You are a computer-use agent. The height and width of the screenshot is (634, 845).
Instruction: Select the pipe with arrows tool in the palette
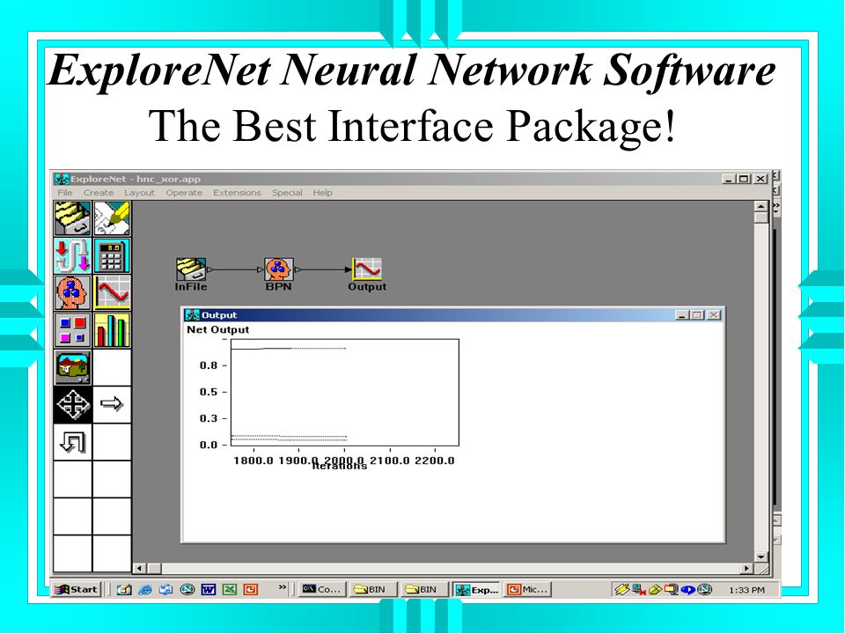point(73,255)
